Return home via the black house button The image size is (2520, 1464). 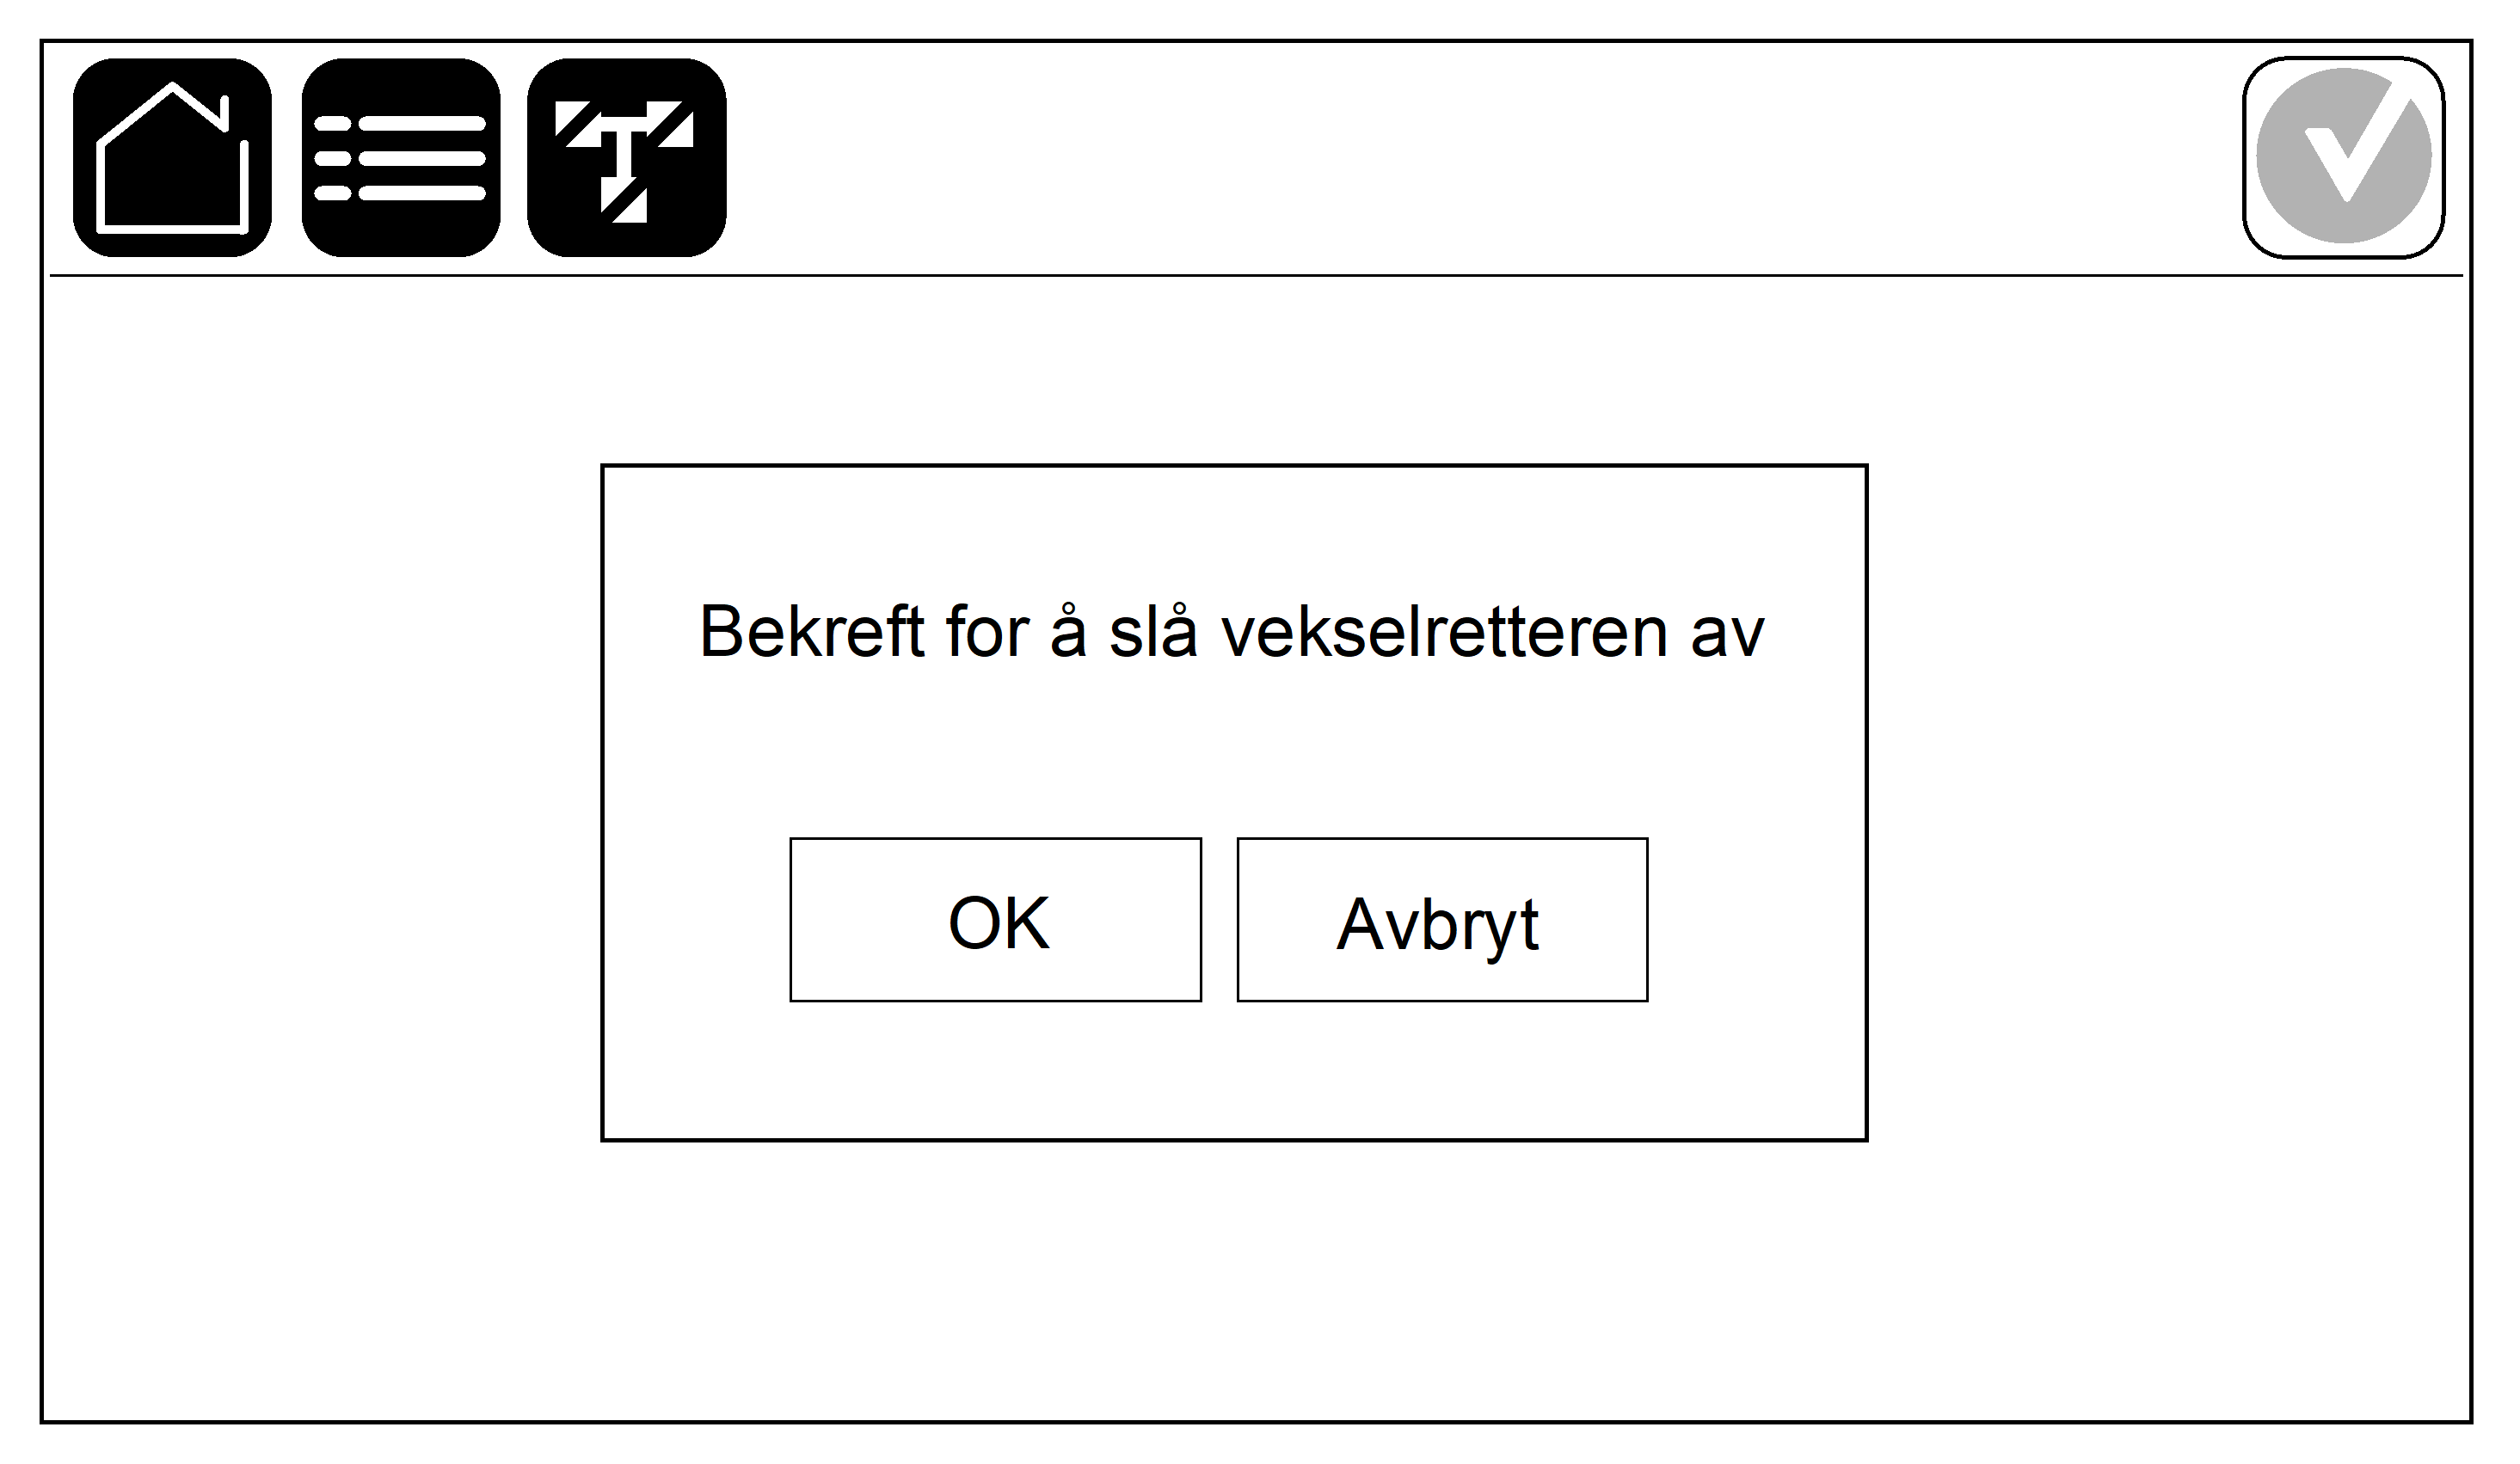point(173,158)
